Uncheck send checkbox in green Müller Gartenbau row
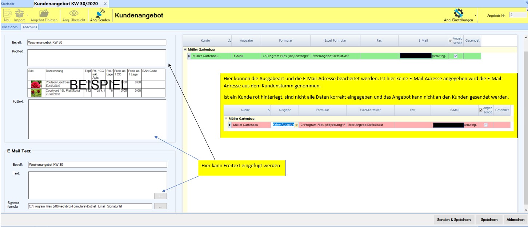The width and height of the screenshot is (528, 227). coord(456,56)
